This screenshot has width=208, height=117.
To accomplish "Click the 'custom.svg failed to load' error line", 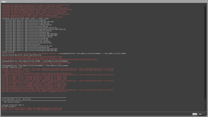I will (x=32, y=57).
